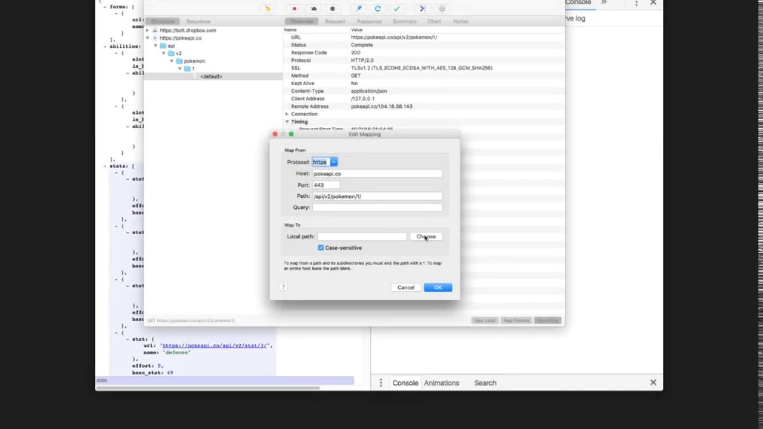Click the blue pen compose icon
Viewport: 763px width, 429px height.
[x=358, y=9]
